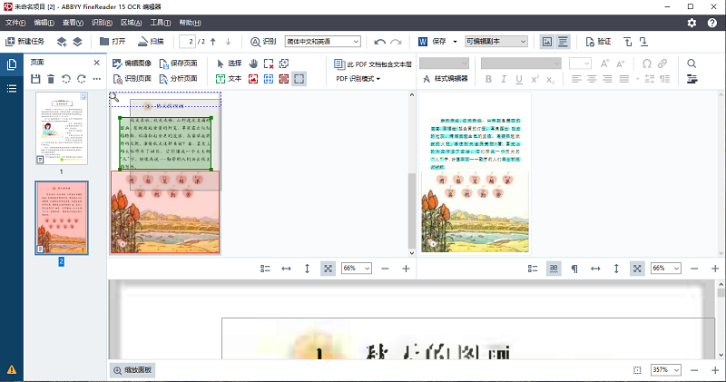Open the OCR language dropdown 简体中文和英语

(323, 42)
